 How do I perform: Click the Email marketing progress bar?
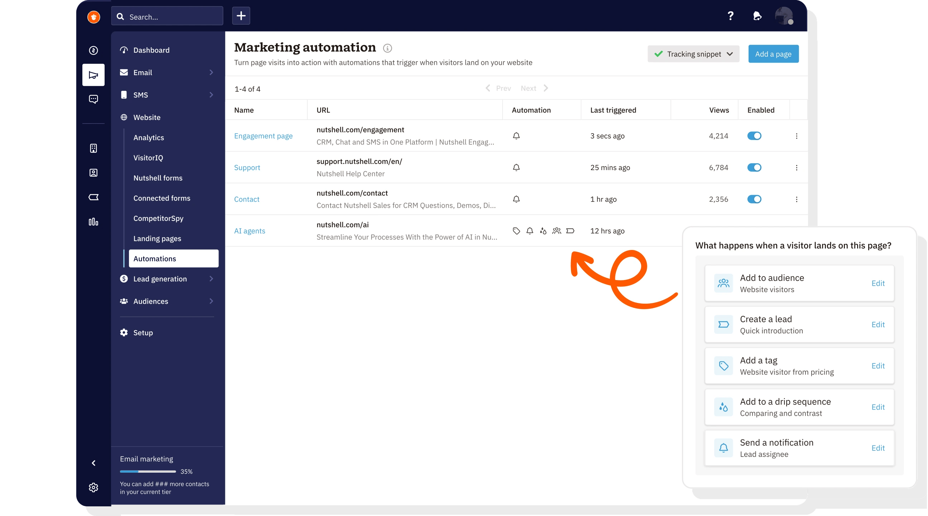pyautogui.click(x=148, y=472)
